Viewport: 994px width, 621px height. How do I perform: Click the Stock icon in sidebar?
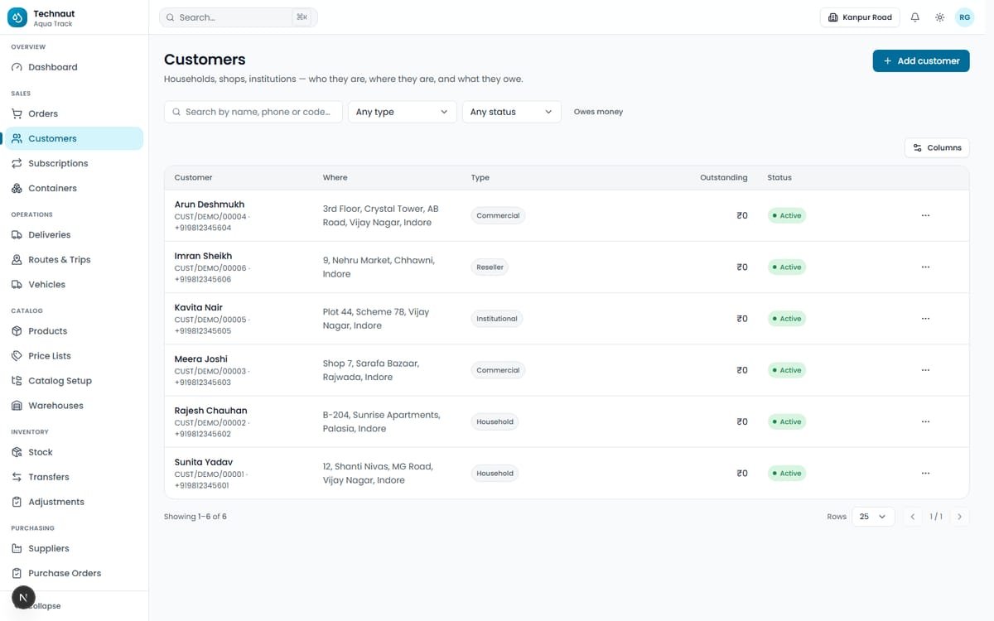coord(17,451)
